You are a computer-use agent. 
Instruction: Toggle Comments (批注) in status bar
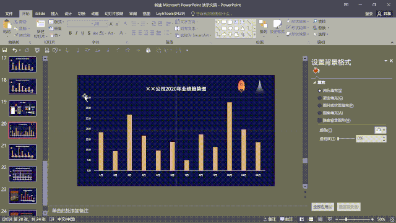286,219
